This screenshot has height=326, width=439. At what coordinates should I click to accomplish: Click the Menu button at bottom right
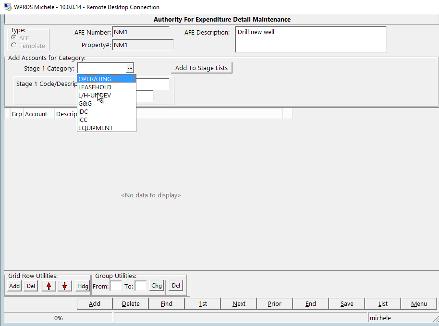tap(419, 303)
